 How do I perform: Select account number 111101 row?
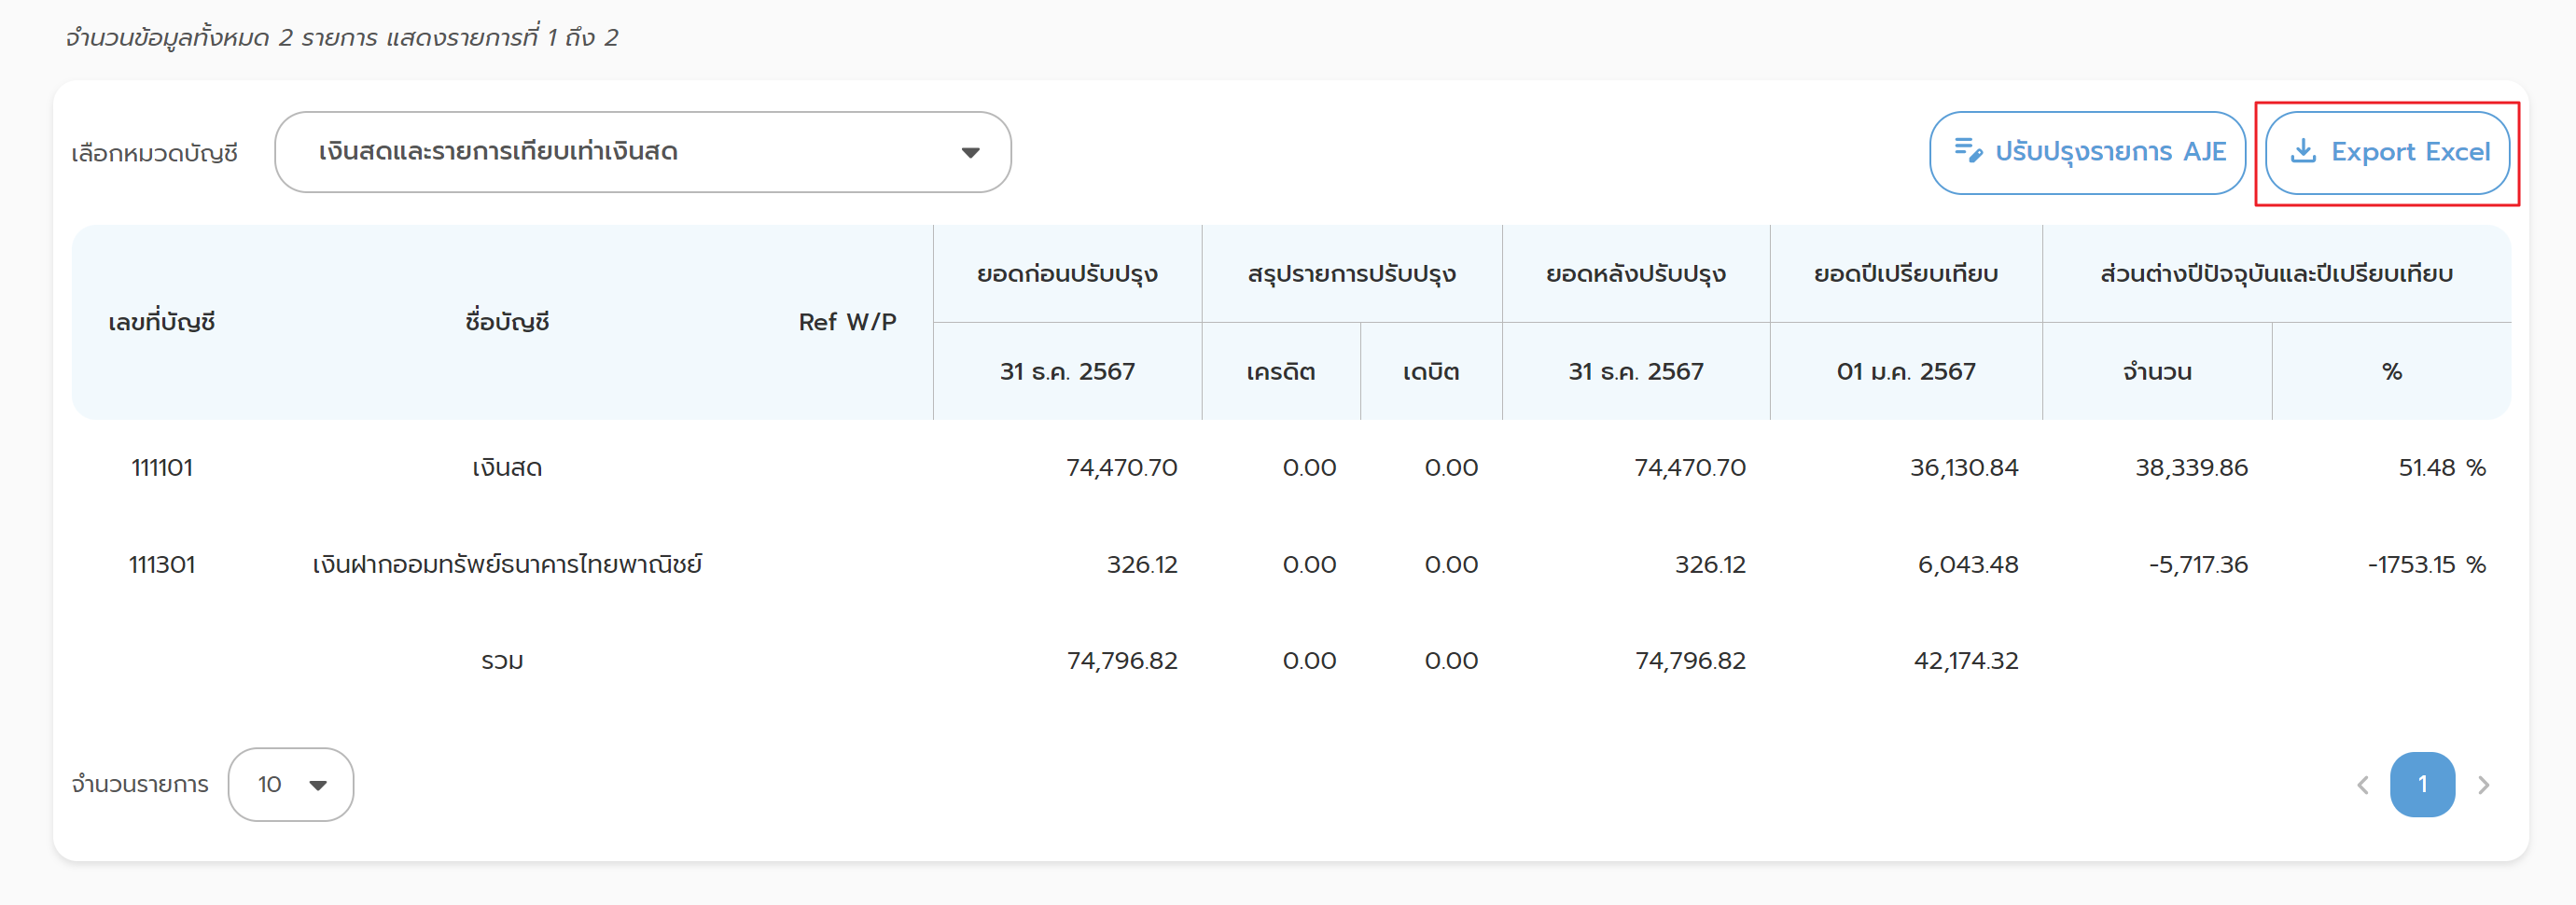pyautogui.click(x=162, y=468)
